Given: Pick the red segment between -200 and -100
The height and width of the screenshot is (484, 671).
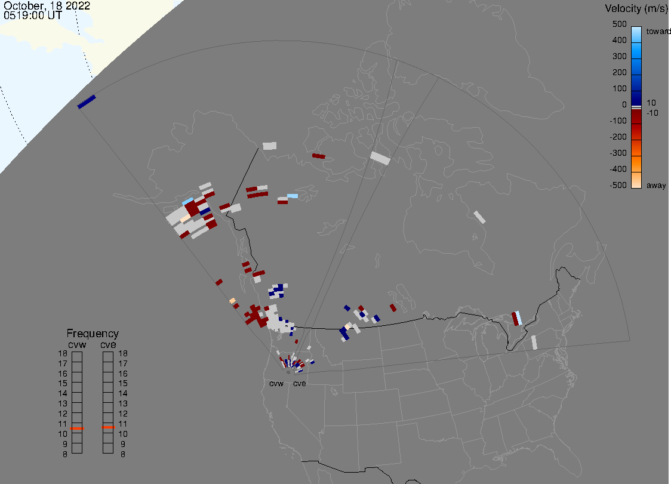Looking at the screenshot, I should tap(636, 132).
